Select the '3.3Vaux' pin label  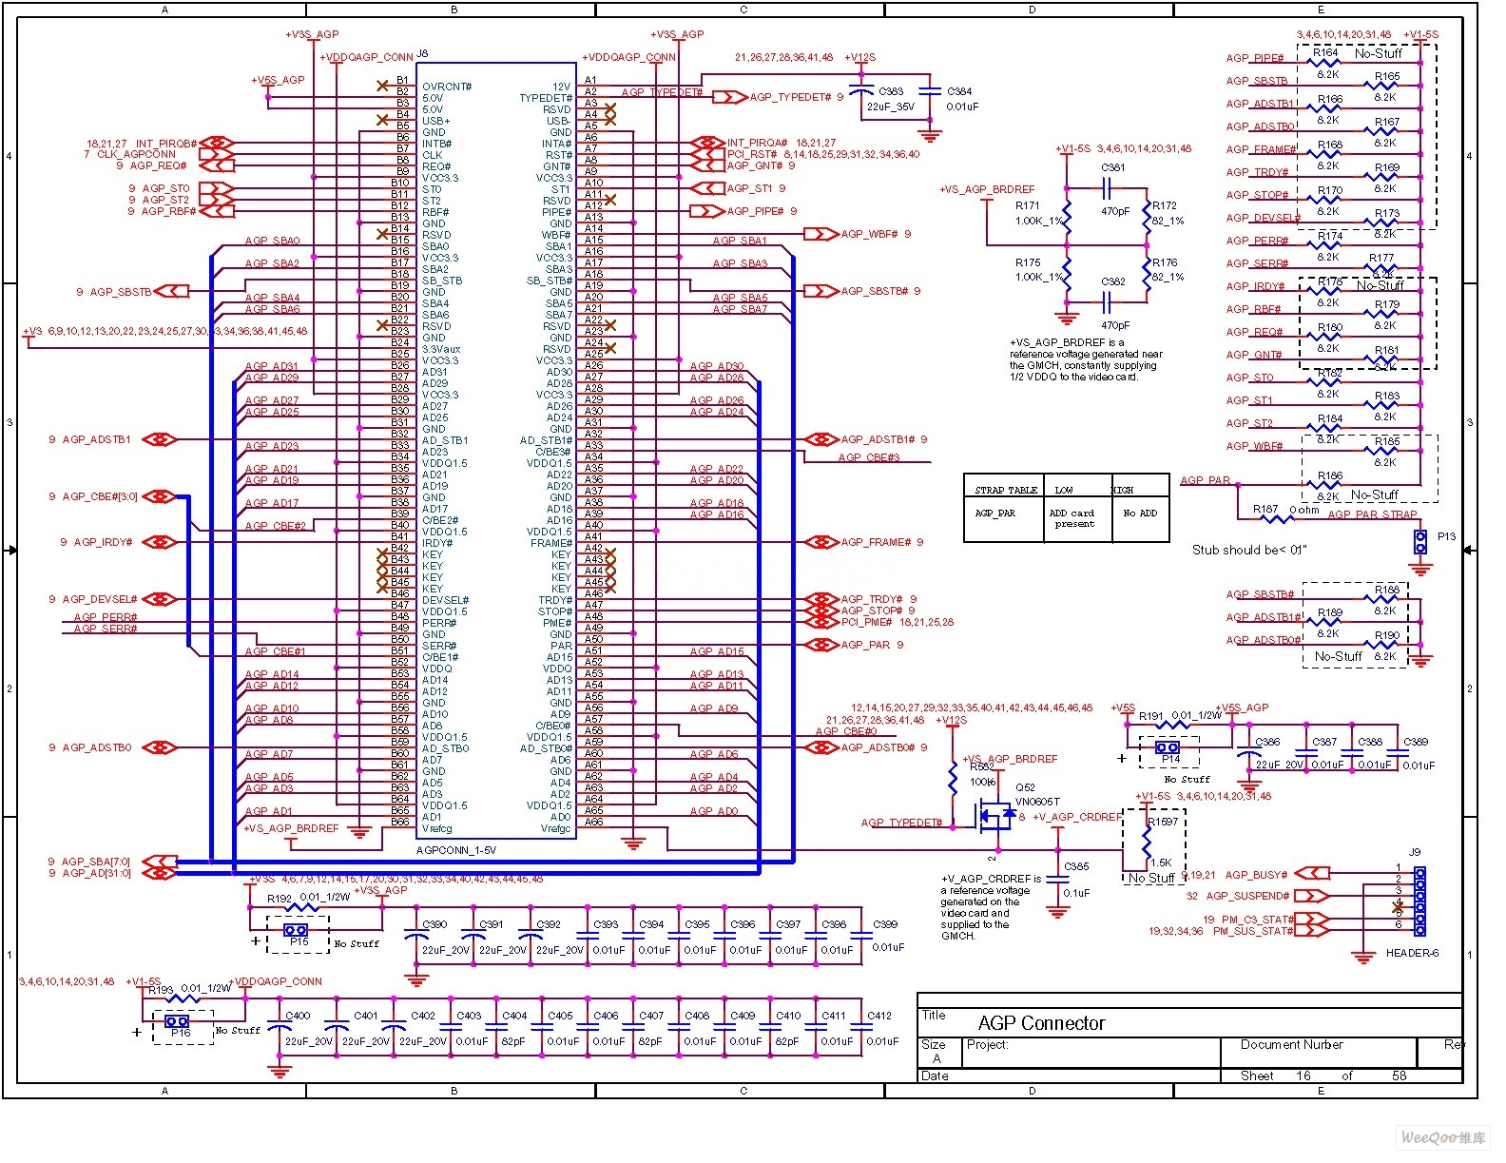click(x=441, y=349)
